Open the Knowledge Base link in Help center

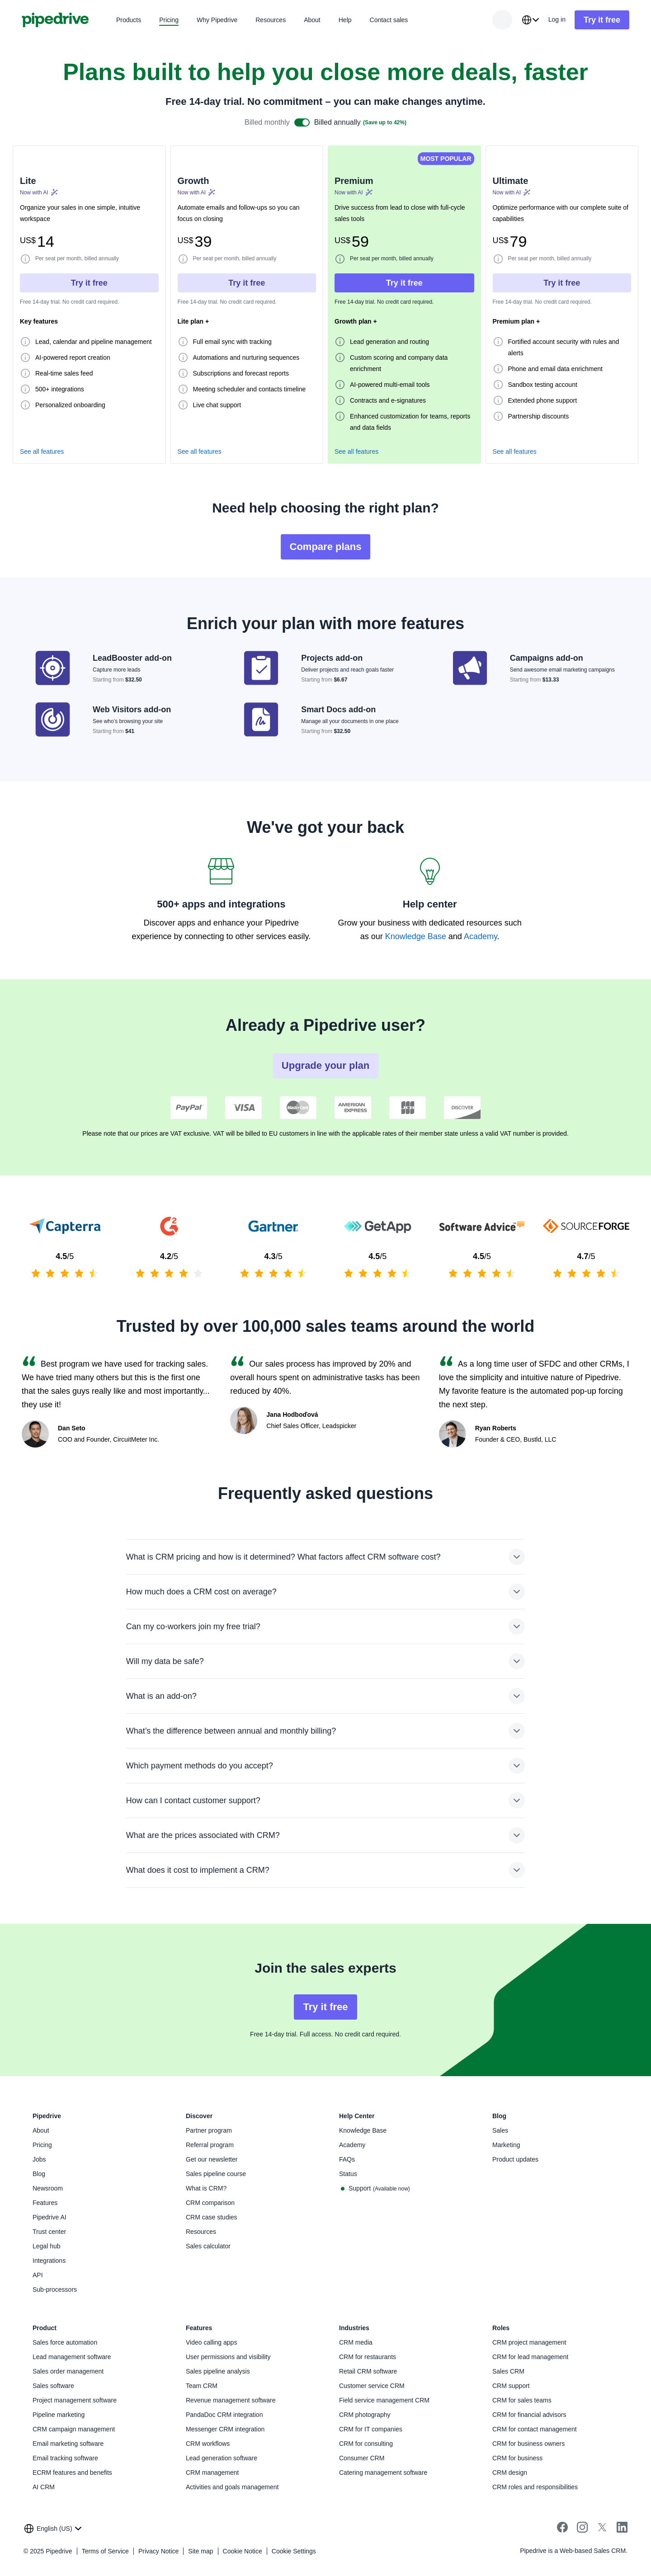[x=415, y=937]
